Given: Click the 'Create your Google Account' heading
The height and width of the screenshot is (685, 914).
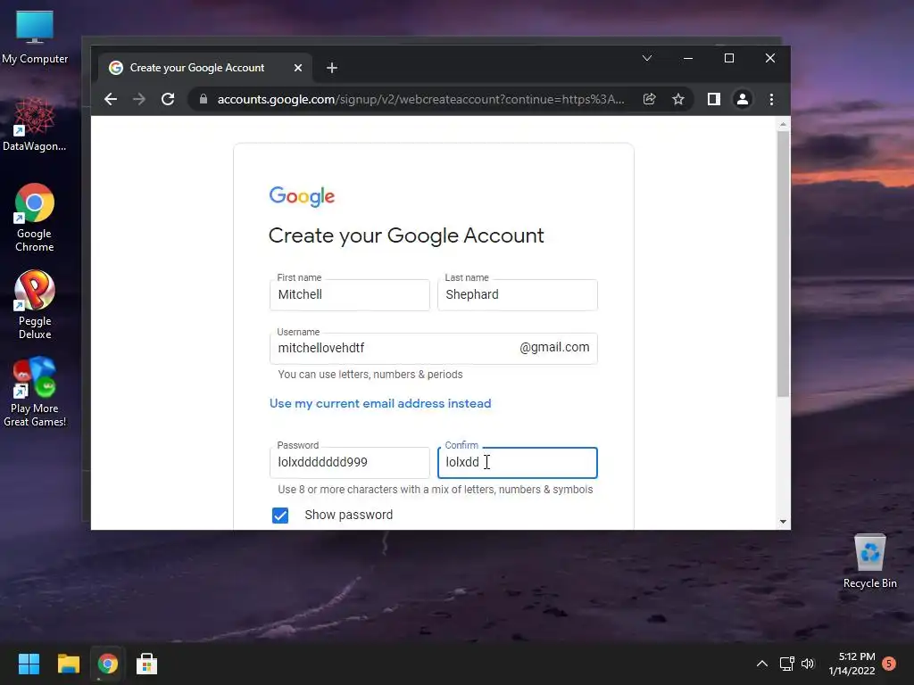Looking at the screenshot, I should pos(406,235).
